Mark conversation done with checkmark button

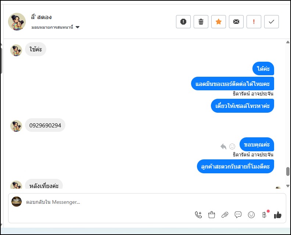pyautogui.click(x=272, y=22)
